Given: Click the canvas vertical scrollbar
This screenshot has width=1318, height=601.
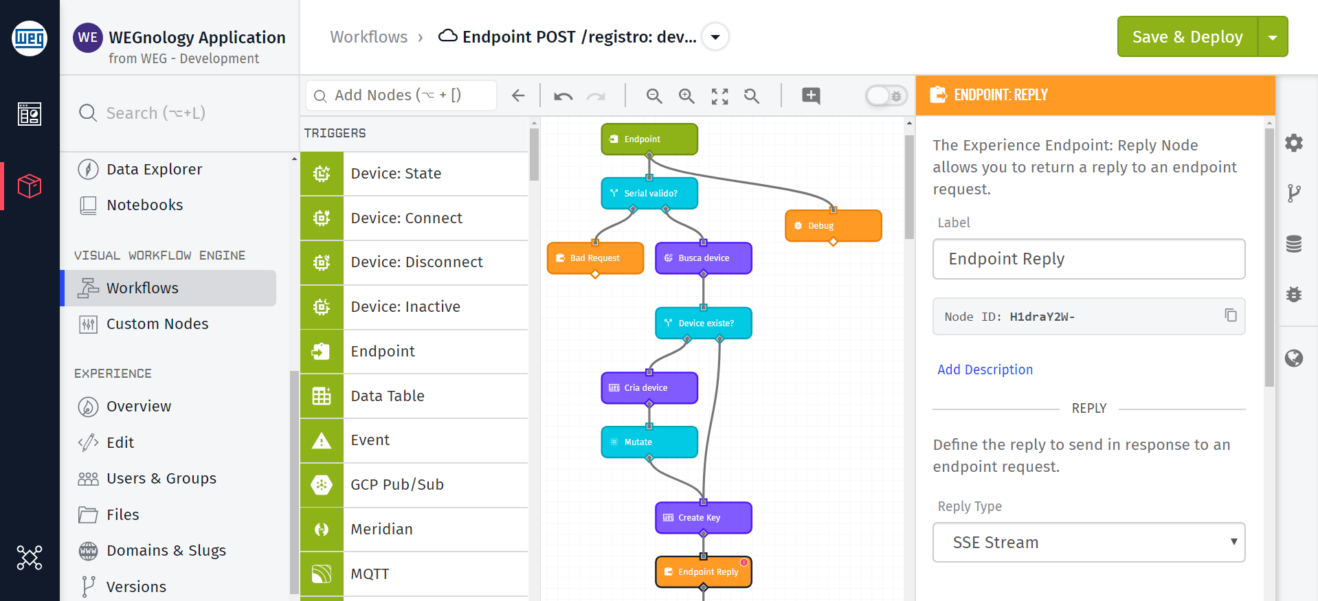Looking at the screenshot, I should (909, 187).
